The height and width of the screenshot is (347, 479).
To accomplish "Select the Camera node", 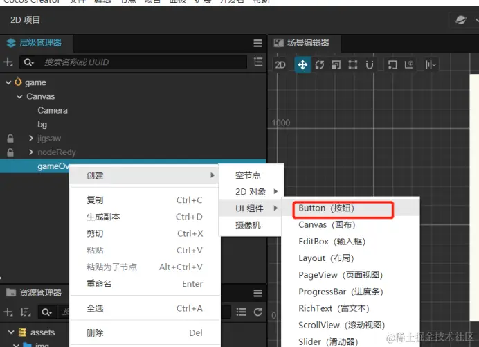I will 53,110.
